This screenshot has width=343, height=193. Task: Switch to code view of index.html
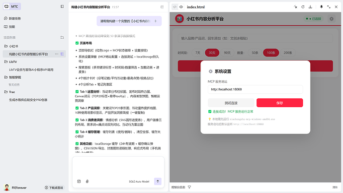click(174, 7)
